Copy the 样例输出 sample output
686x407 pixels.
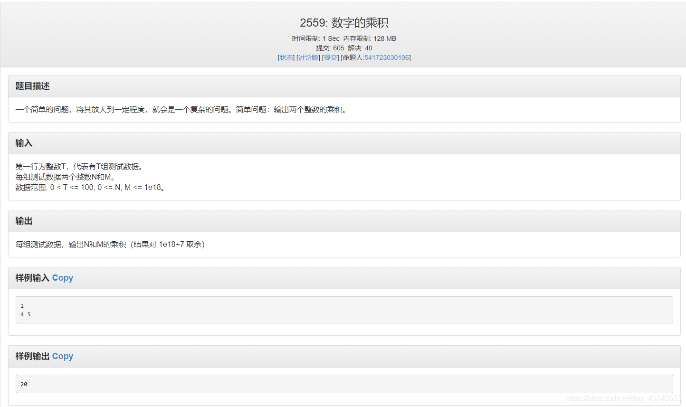(x=63, y=356)
